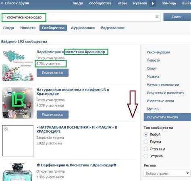The height and width of the screenshot is (181, 191).
Task: Click the broken image placeholder thumbnail
Action: 18,141
